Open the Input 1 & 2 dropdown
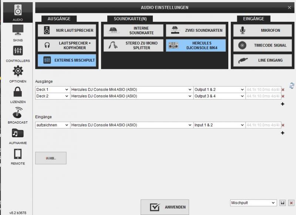This screenshot has height=215, width=296. click(219, 125)
